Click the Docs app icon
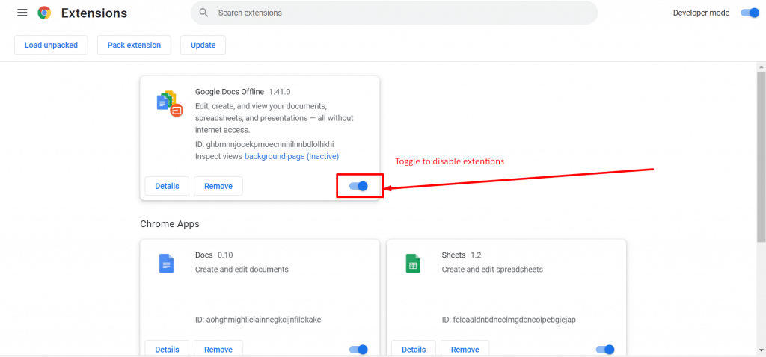The image size is (766, 357). [167, 264]
